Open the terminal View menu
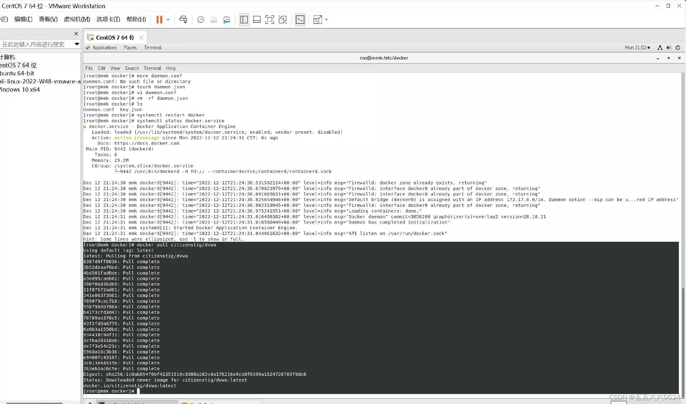This screenshot has width=686, height=404. coord(115,68)
